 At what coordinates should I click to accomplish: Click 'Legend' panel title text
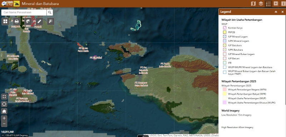226,12
